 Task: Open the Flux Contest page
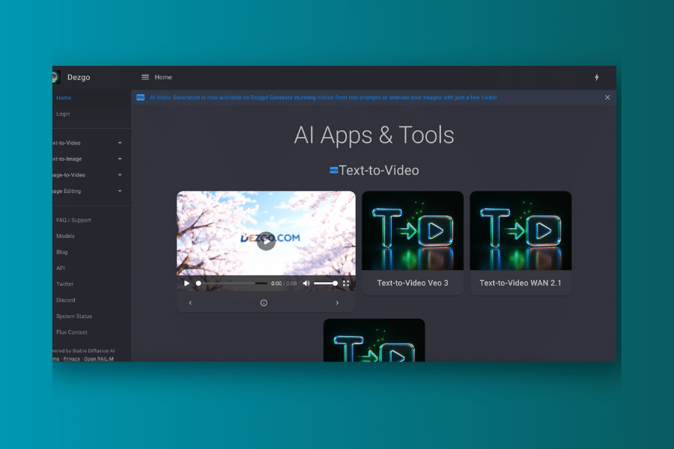point(72,332)
